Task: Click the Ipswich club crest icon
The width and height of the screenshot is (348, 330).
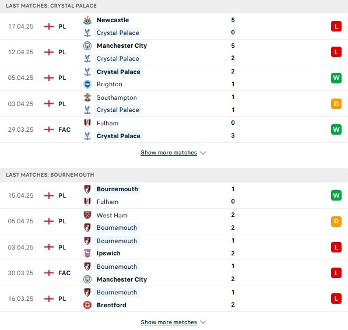Action: tap(87, 253)
